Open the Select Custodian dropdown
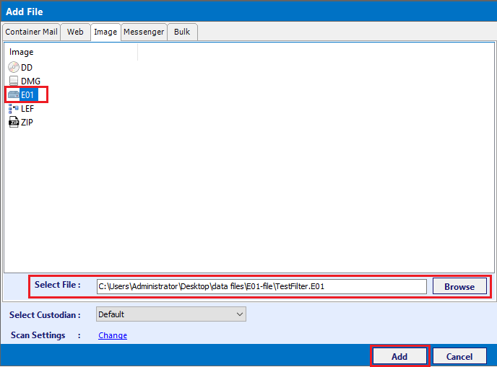Image resolution: width=497 pixels, height=367 pixels. tap(170, 314)
